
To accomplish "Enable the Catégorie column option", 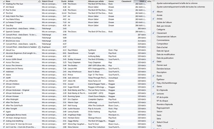I will click(161, 29).
